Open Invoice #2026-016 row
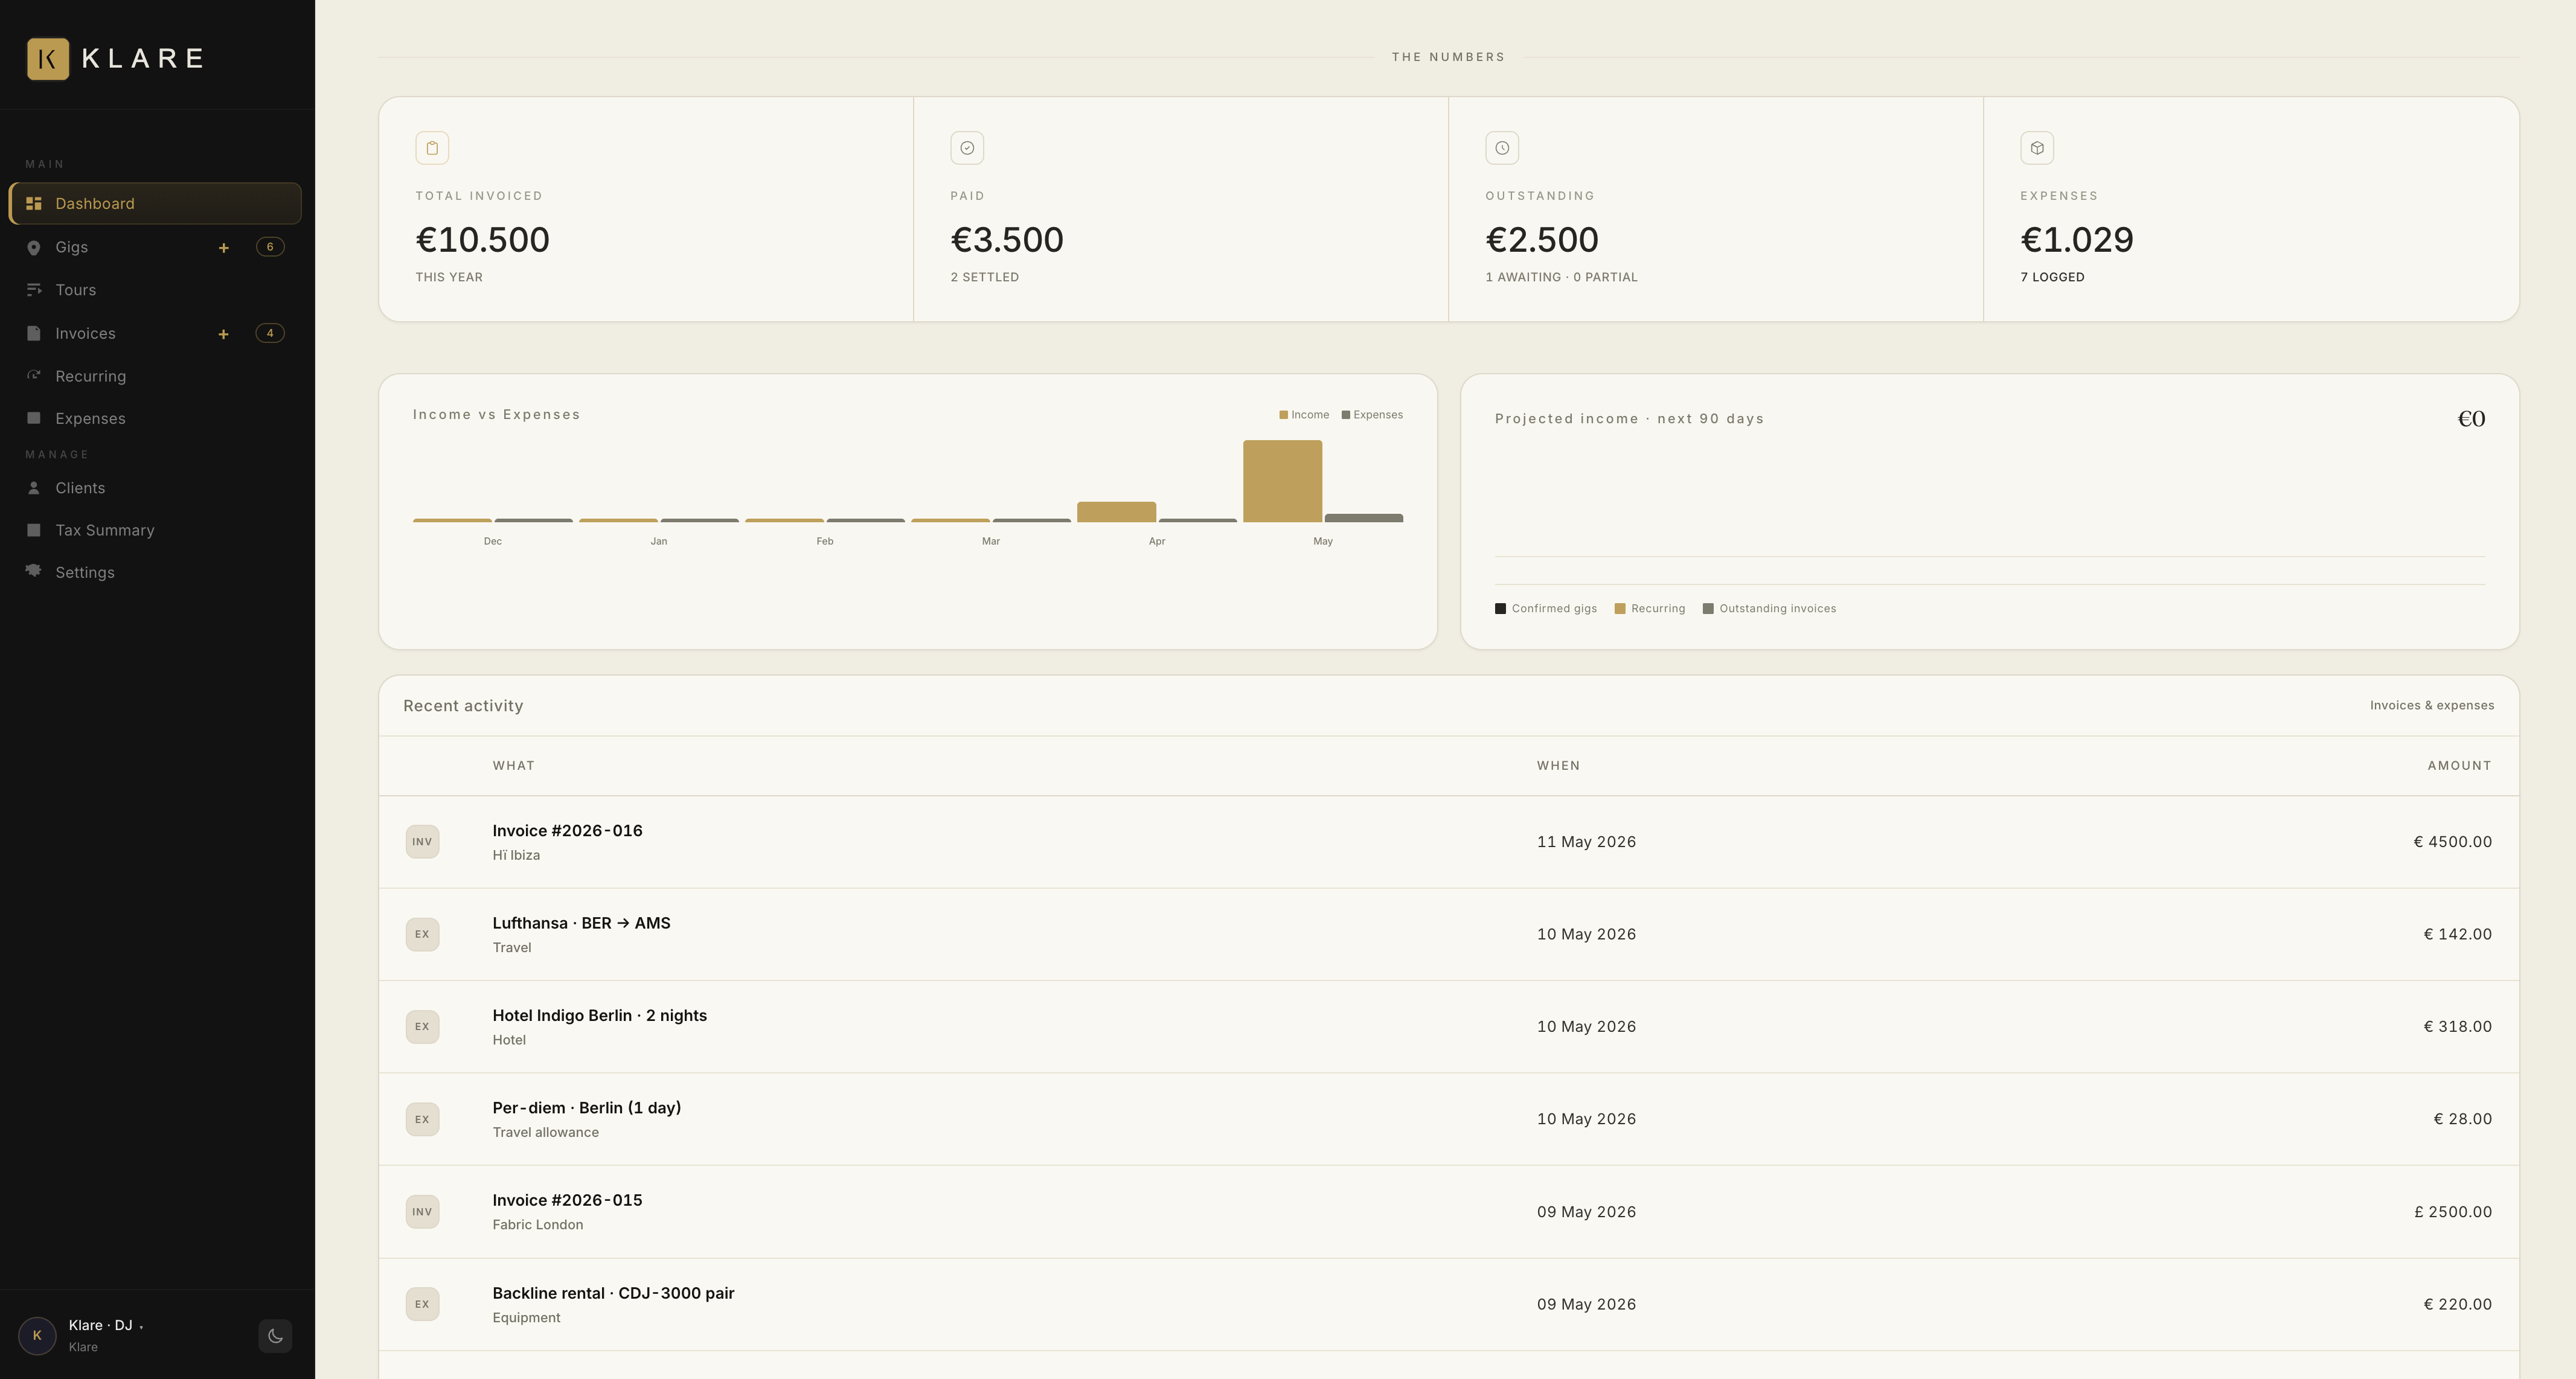The width and height of the screenshot is (2576, 1379). [x=1449, y=842]
